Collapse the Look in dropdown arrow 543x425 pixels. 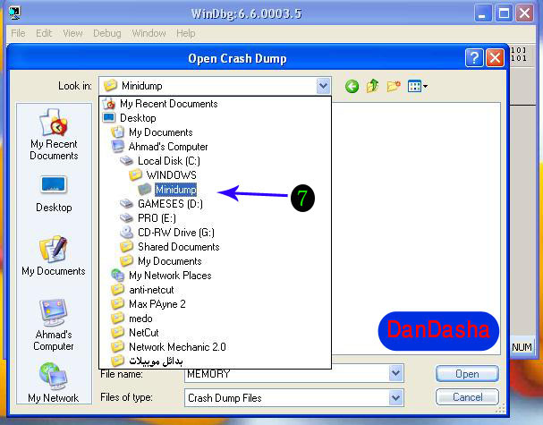(323, 86)
